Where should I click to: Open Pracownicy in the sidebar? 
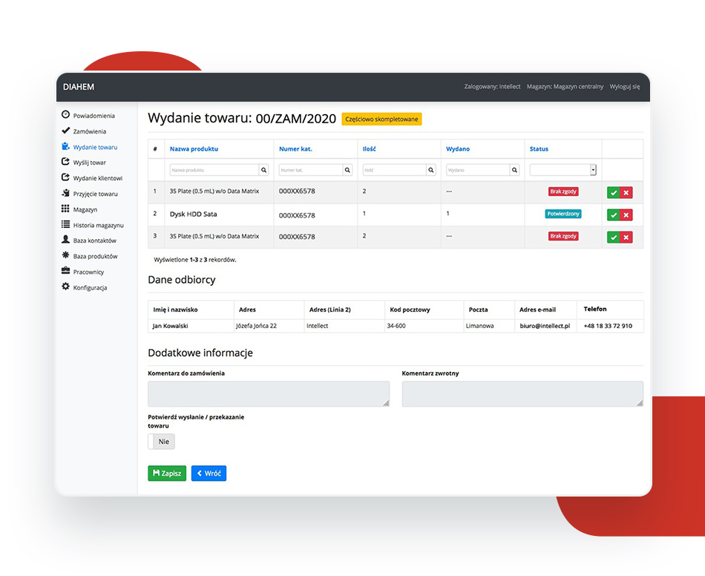click(x=88, y=272)
